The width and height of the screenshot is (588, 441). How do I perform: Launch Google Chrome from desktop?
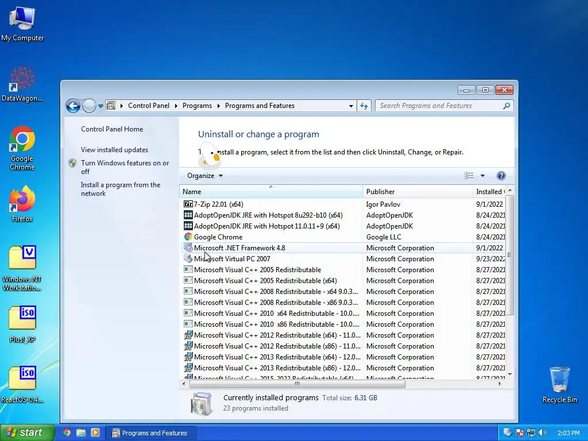coord(22,148)
